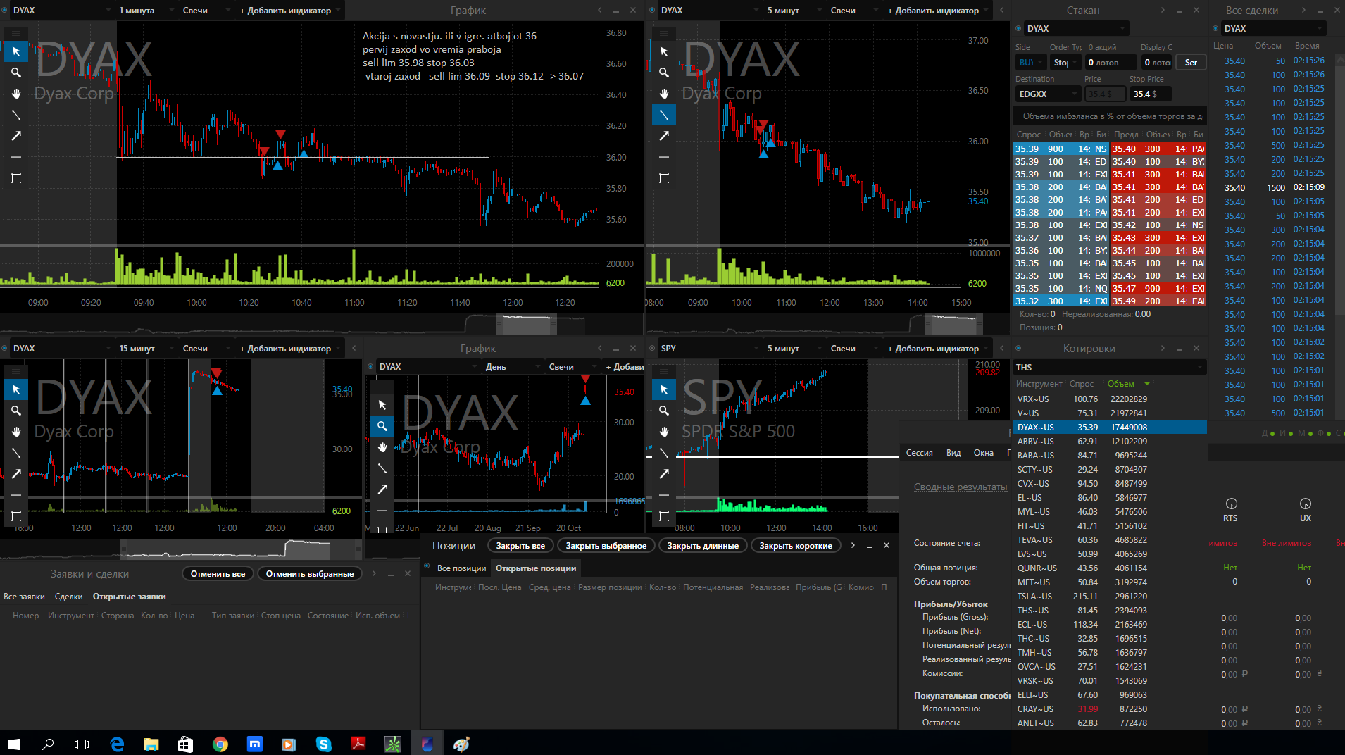Screen dimensions: 1345x755
Task: Click the 'Отменить все' button
Action: click(x=218, y=574)
